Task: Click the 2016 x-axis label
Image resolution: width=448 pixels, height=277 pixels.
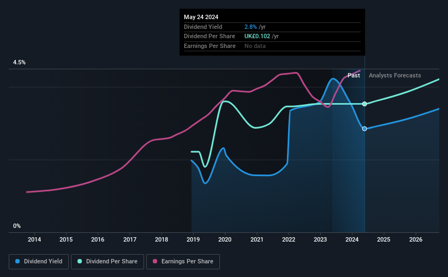Action: click(98, 239)
